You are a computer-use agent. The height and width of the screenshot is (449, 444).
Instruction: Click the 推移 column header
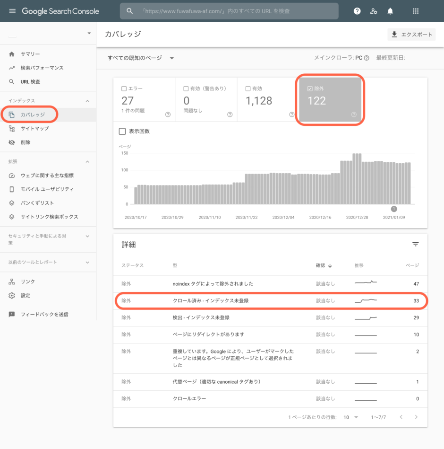[359, 265]
